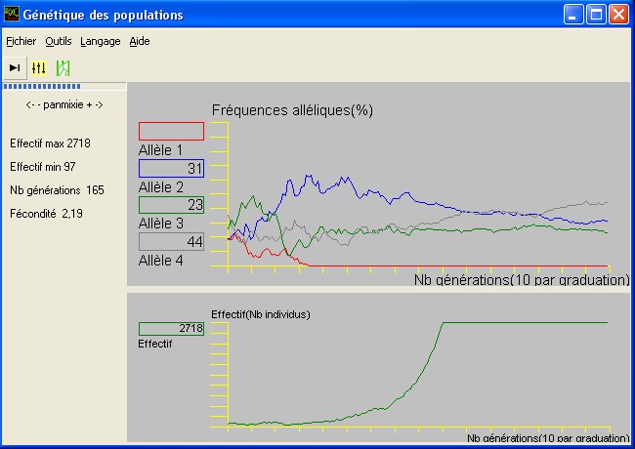This screenshot has height=449, width=635.
Task: Click the panmixie label with arrows
Action: coord(64,103)
